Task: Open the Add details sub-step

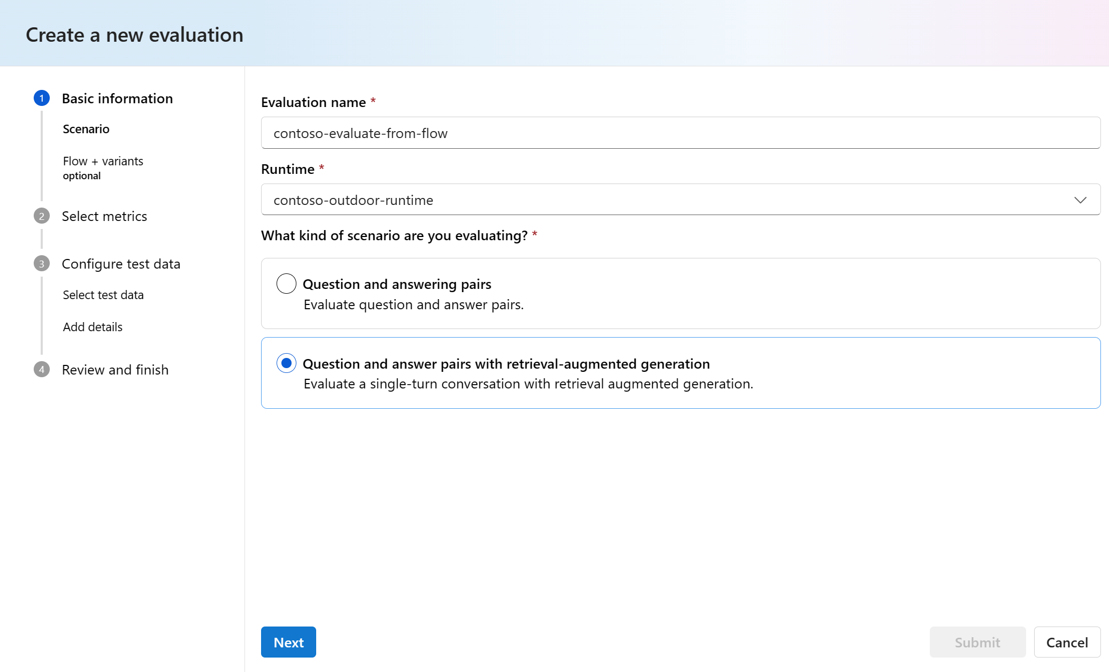Action: [x=93, y=327]
